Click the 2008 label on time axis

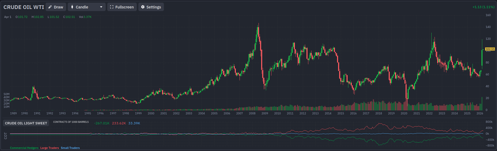point(252,113)
